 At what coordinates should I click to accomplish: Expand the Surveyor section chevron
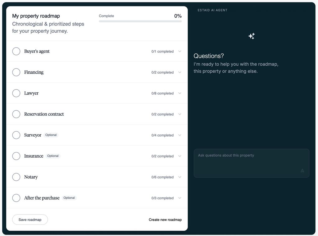pos(179,135)
